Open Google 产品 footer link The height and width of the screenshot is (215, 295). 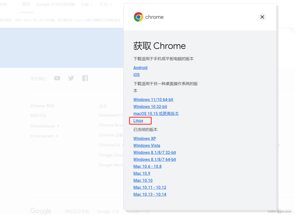(x=138, y=212)
